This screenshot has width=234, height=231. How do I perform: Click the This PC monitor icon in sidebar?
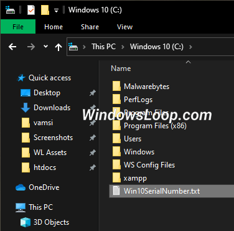[21, 207]
